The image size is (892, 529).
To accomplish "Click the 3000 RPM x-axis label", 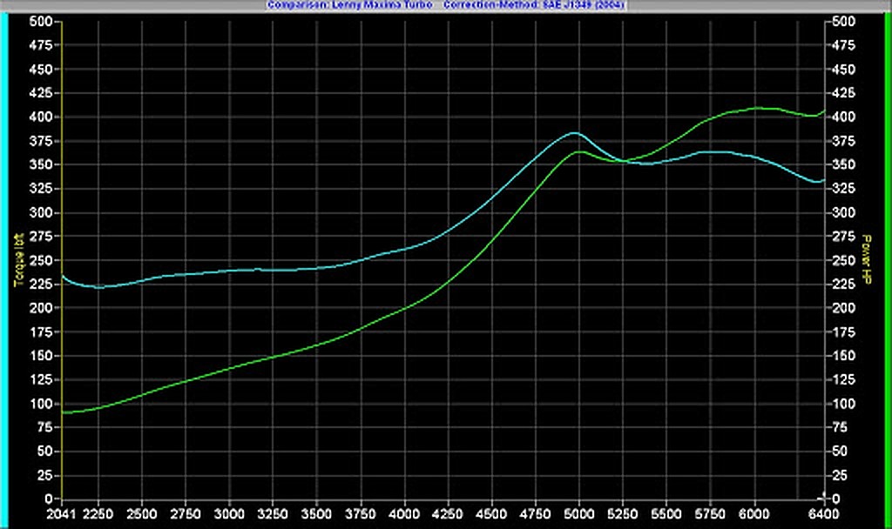I will 230,512.
